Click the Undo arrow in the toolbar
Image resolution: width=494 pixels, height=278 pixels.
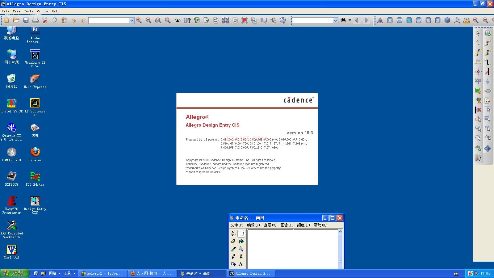[74, 20]
